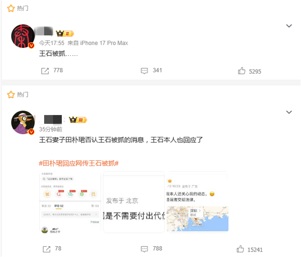Like the post with 15241 likes
Image resolution: width=301 pixels, height=257 pixels.
240,249
